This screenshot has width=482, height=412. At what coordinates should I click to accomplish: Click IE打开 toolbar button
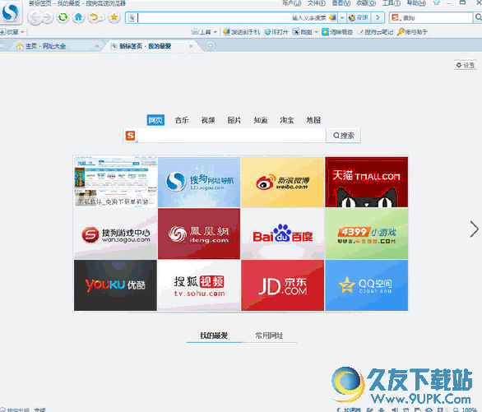(276, 32)
